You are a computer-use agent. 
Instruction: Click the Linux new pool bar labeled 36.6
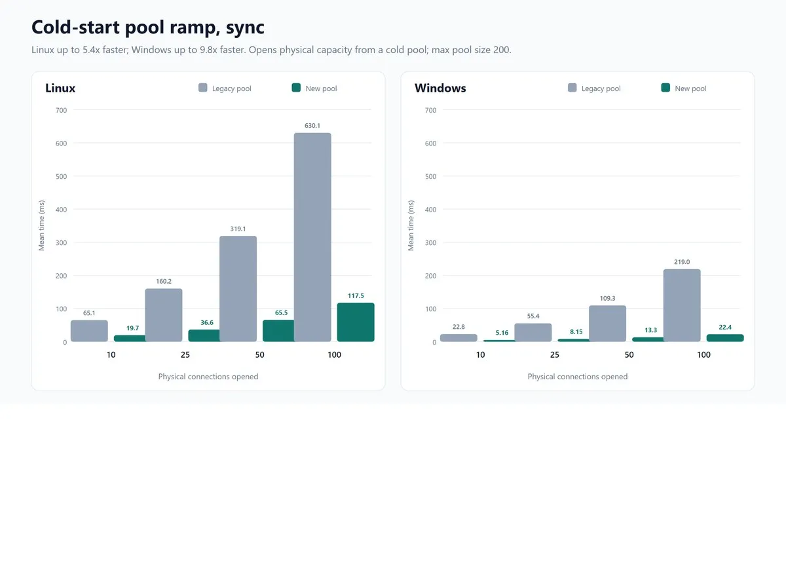[x=204, y=335]
